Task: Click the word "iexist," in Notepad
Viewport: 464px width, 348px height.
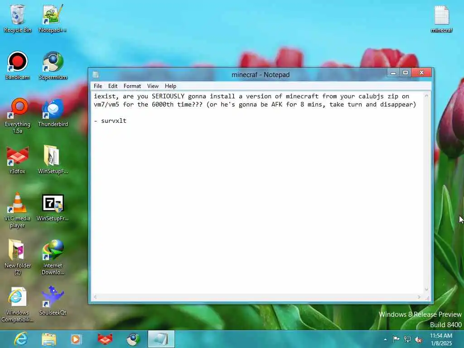Action: [106, 97]
